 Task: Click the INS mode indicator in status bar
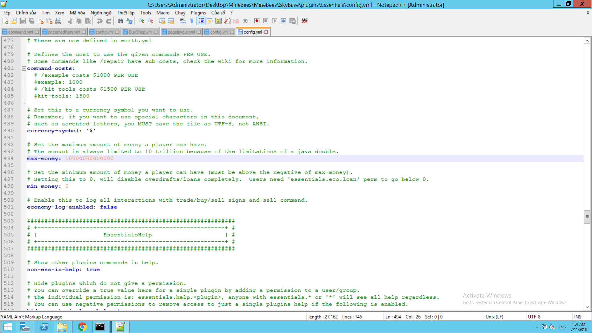point(578,317)
